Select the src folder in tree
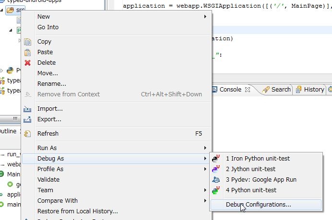Viewport: 332px width, 220px height. (x=20, y=10)
